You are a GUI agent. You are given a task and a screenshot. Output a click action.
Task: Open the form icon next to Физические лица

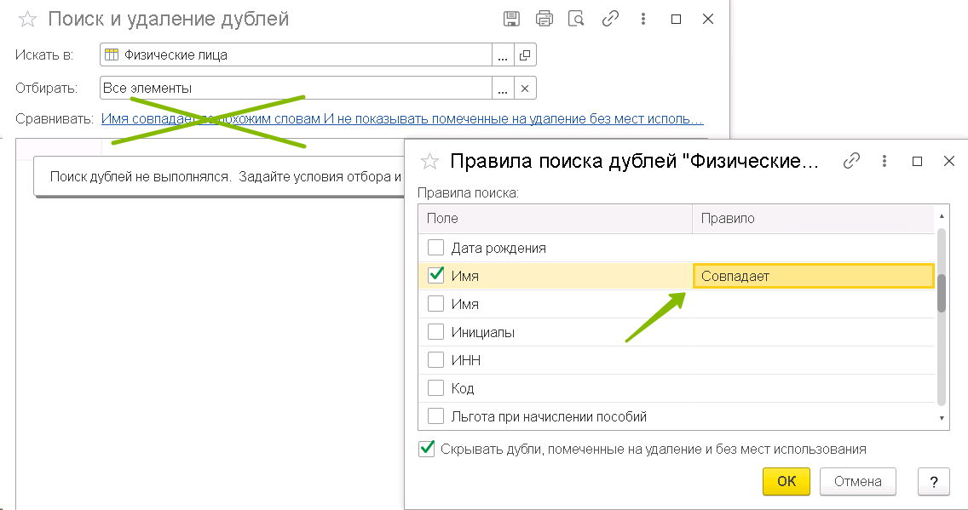(x=525, y=55)
